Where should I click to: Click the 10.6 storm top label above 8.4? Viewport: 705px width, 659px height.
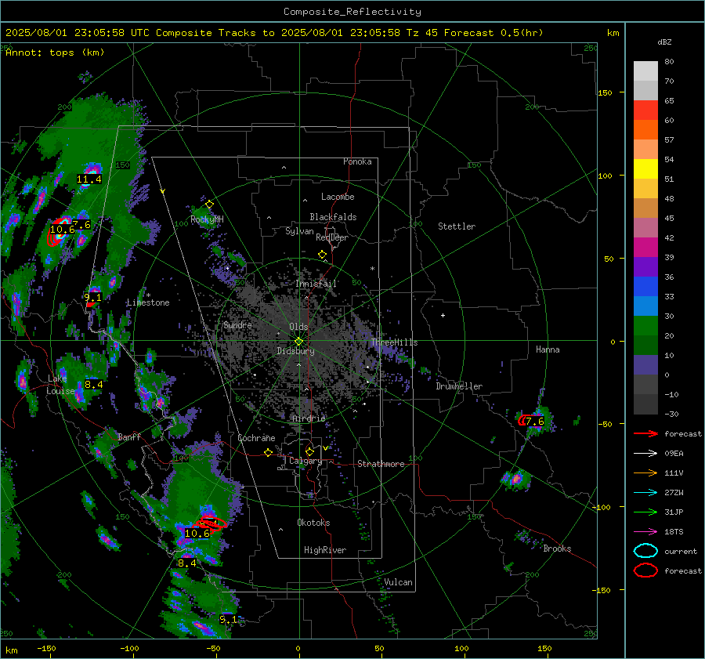coord(197,533)
